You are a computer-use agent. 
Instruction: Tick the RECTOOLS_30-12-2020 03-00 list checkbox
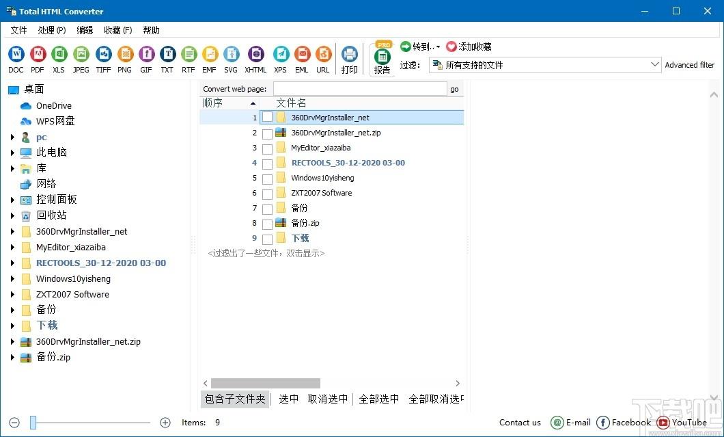pyautogui.click(x=267, y=164)
